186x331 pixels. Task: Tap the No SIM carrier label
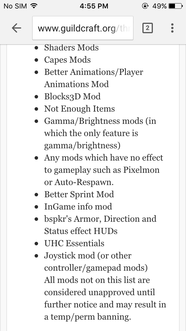click(15, 6)
